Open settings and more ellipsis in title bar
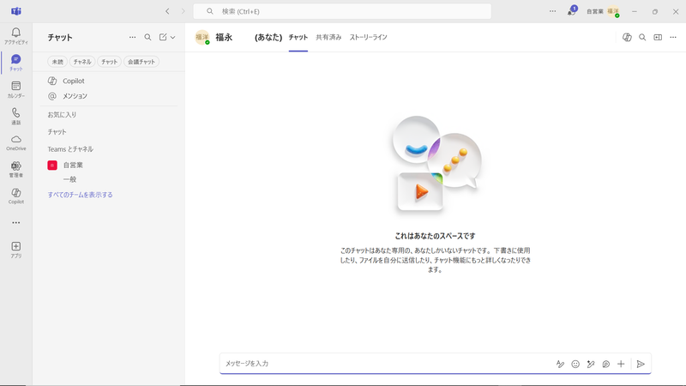 [552, 11]
